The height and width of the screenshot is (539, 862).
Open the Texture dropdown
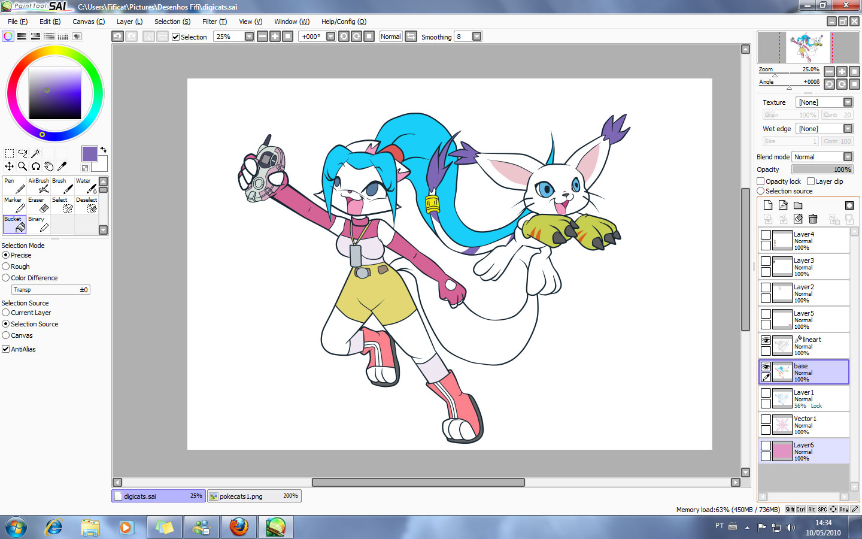tap(848, 102)
